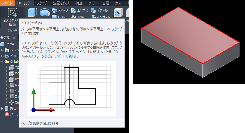Choose the スイープ sweep tool
Viewport: 245px width, 133px height.
(60, 10)
